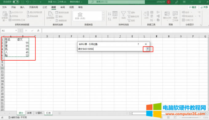Click the add new sheet plus button
This screenshot has width=209, height=120.
[60, 113]
